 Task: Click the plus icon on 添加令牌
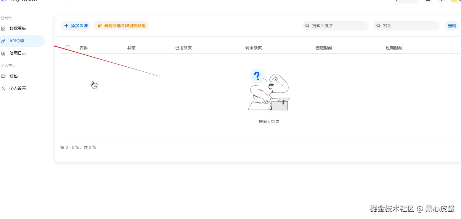pos(66,26)
